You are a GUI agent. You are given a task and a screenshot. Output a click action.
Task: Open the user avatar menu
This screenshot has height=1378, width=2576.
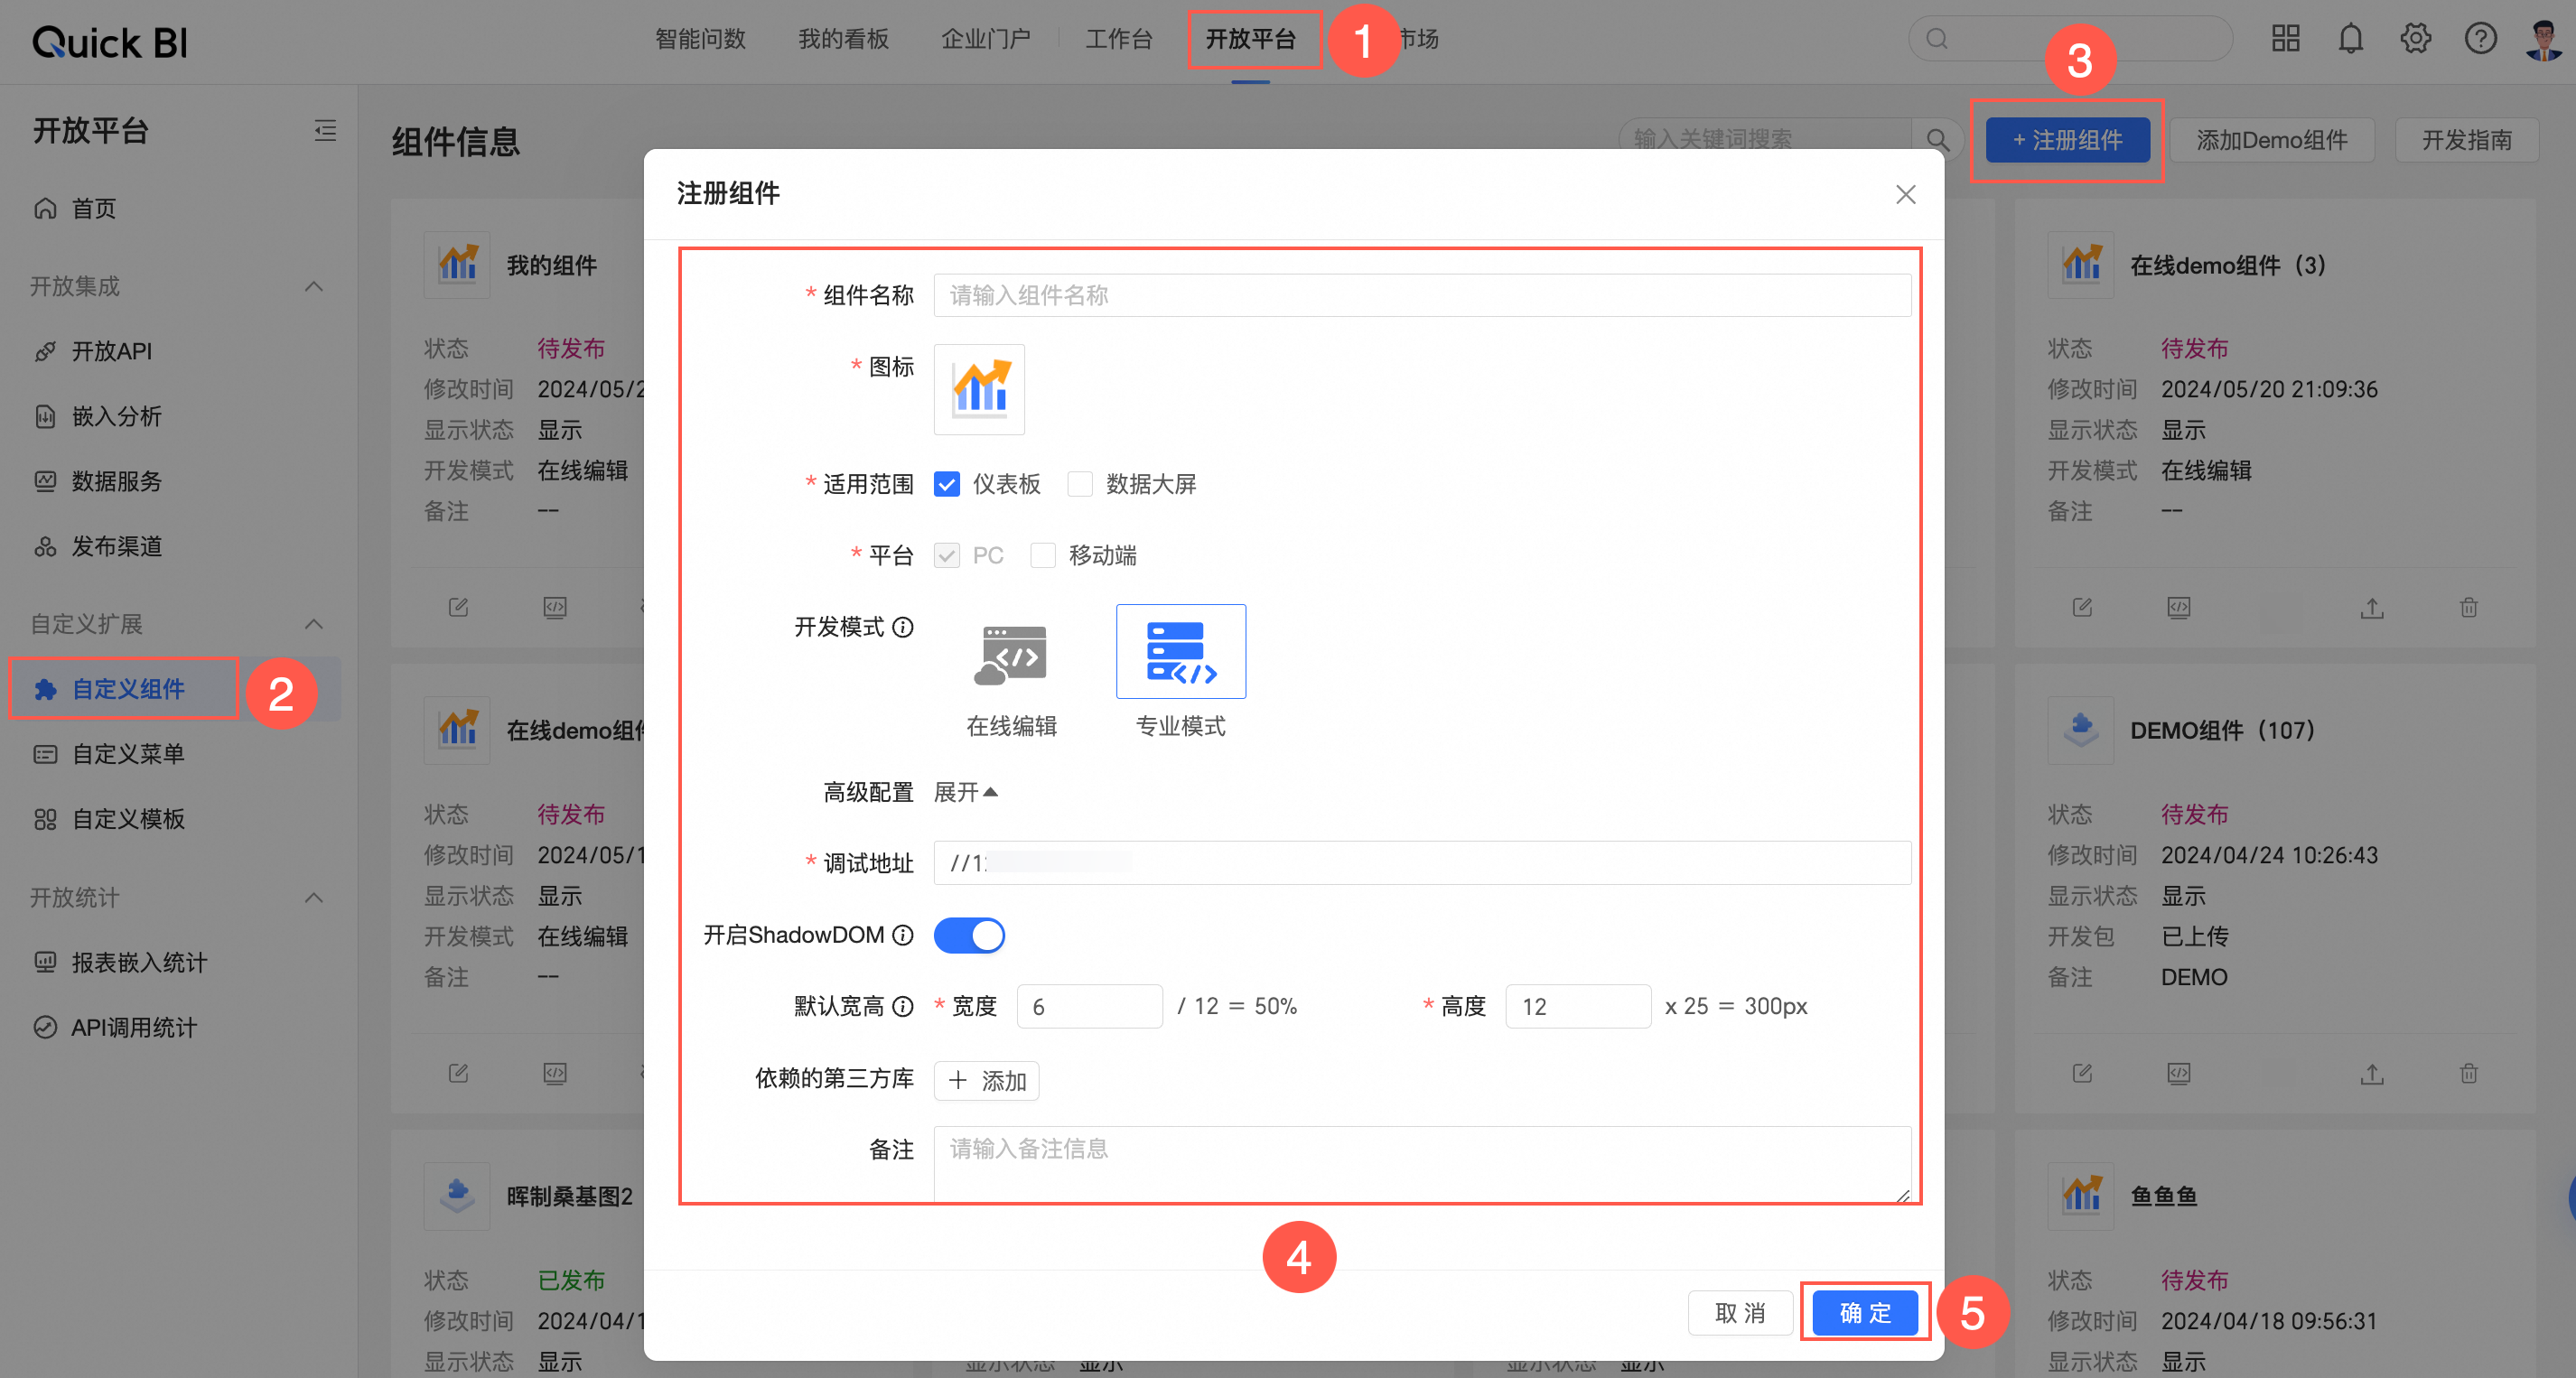(x=2544, y=39)
